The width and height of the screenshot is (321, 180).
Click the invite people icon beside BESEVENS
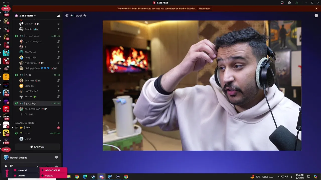point(59,15)
